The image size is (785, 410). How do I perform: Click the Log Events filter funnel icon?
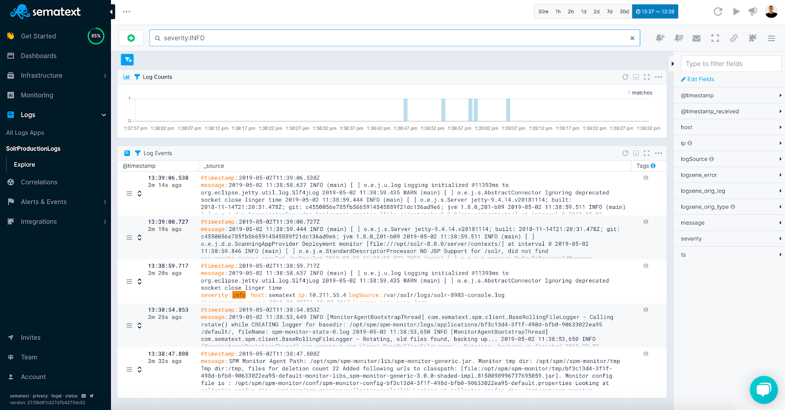[137, 153]
